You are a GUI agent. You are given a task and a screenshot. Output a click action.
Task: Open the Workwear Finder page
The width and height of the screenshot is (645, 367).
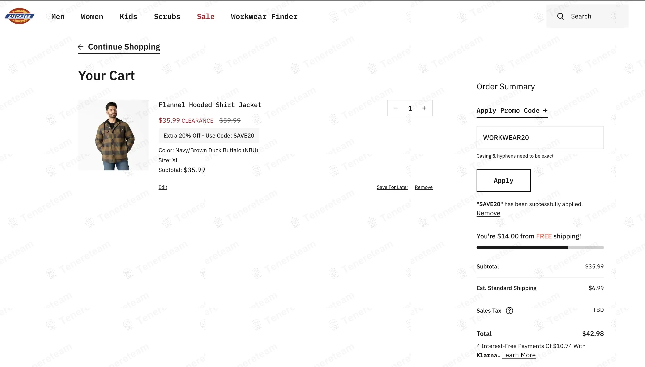pyautogui.click(x=264, y=17)
